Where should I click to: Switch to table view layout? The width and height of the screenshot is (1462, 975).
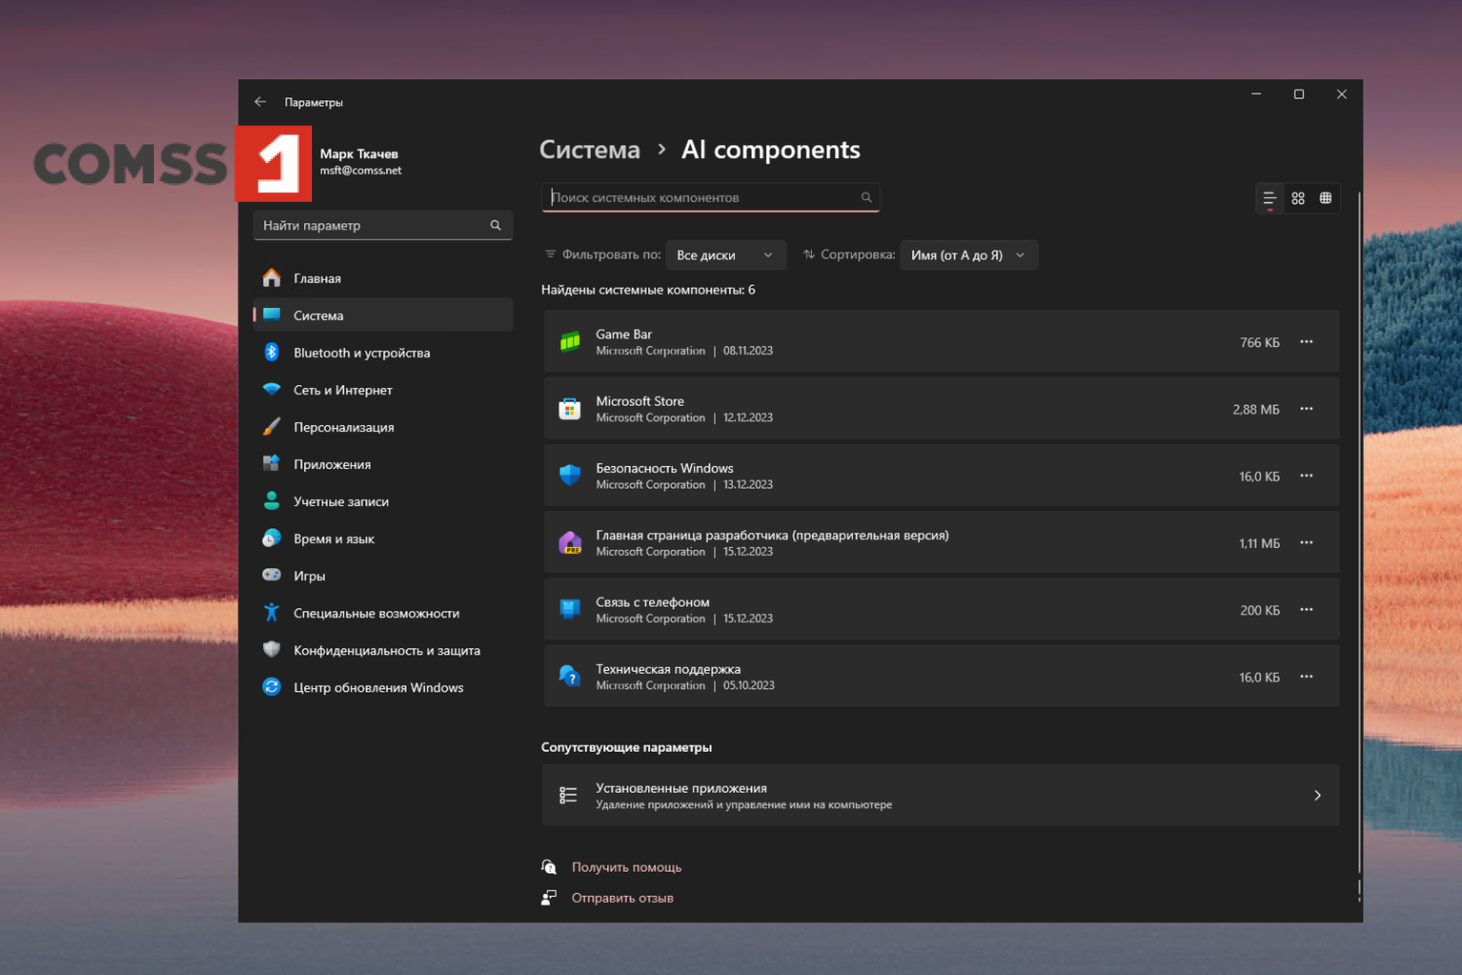tap(1326, 198)
